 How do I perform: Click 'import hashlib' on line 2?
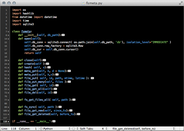point(23,14)
